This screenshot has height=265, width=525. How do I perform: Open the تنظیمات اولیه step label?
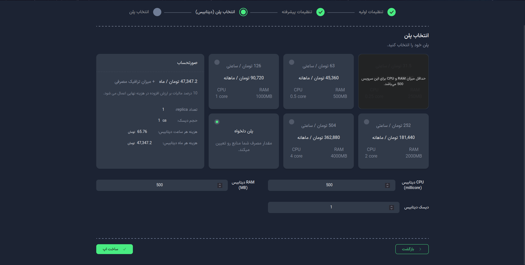coord(371,12)
